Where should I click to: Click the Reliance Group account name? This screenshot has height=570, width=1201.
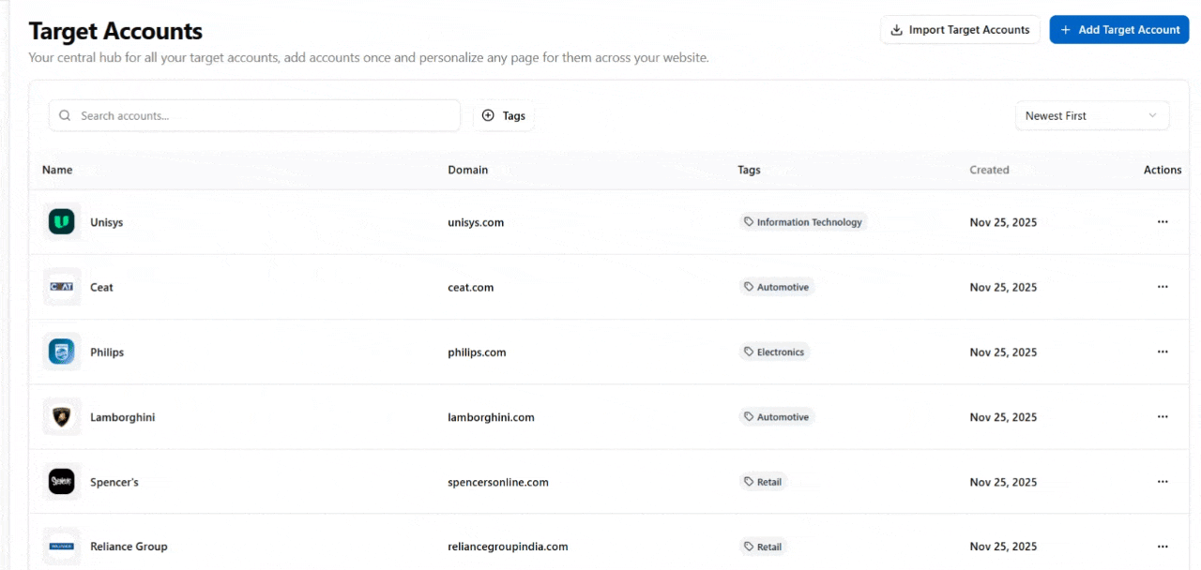click(x=129, y=547)
